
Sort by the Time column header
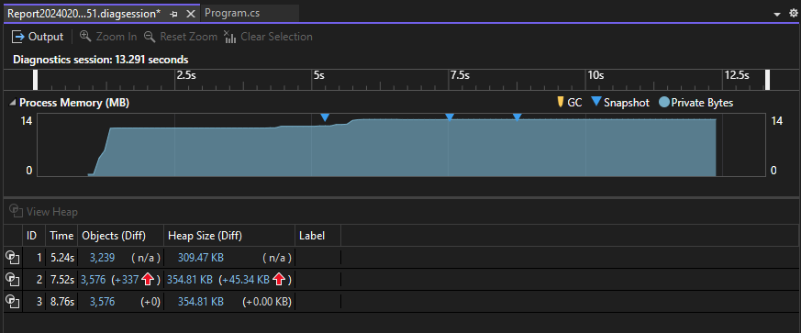(61, 236)
